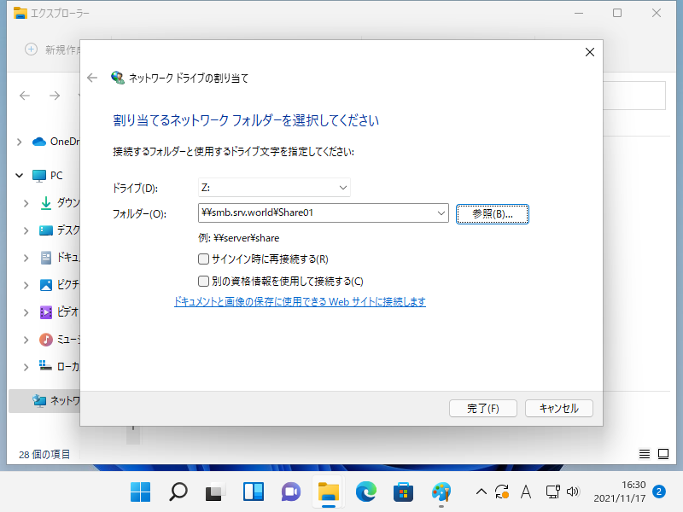
Task: Open the Paint app on taskbar
Action: pyautogui.click(x=441, y=492)
